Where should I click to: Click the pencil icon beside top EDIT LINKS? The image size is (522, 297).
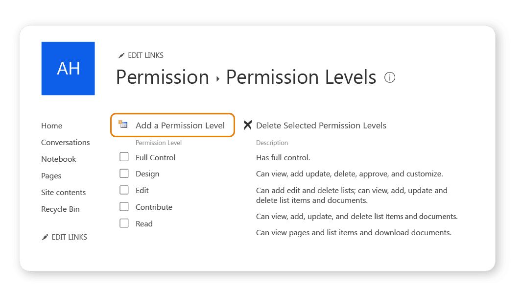(x=121, y=56)
